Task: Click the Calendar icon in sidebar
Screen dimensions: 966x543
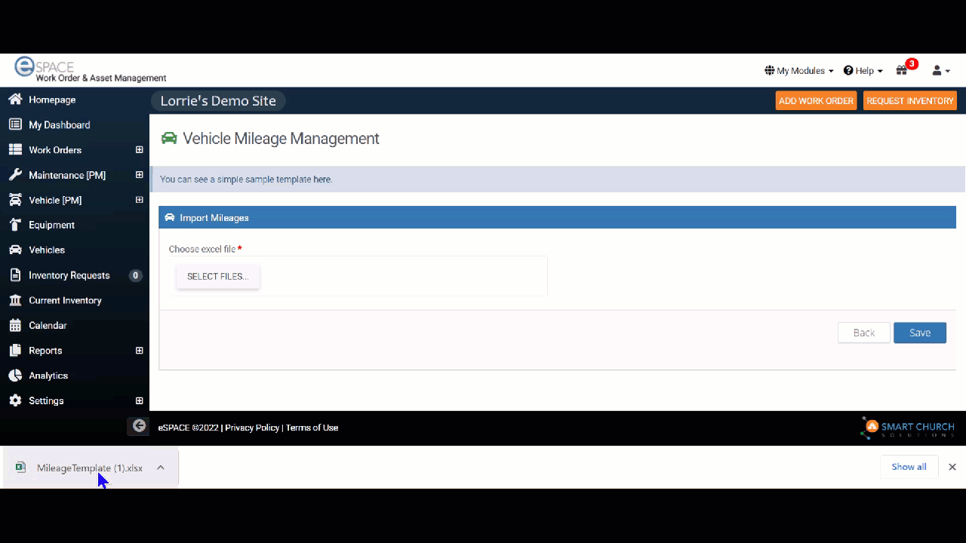Action: (15, 325)
